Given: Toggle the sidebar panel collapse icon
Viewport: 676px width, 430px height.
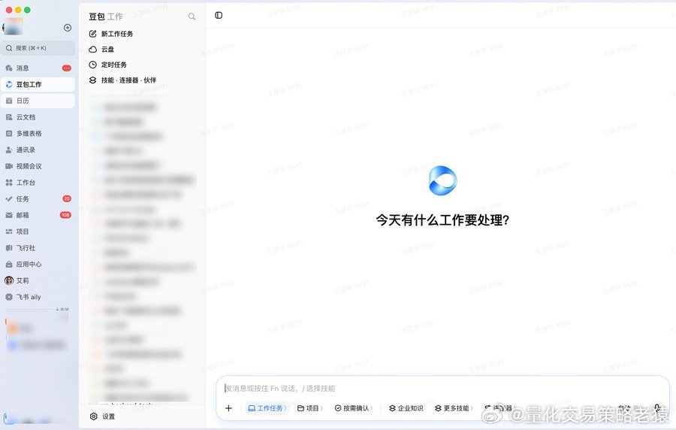Looking at the screenshot, I should tap(219, 16).
